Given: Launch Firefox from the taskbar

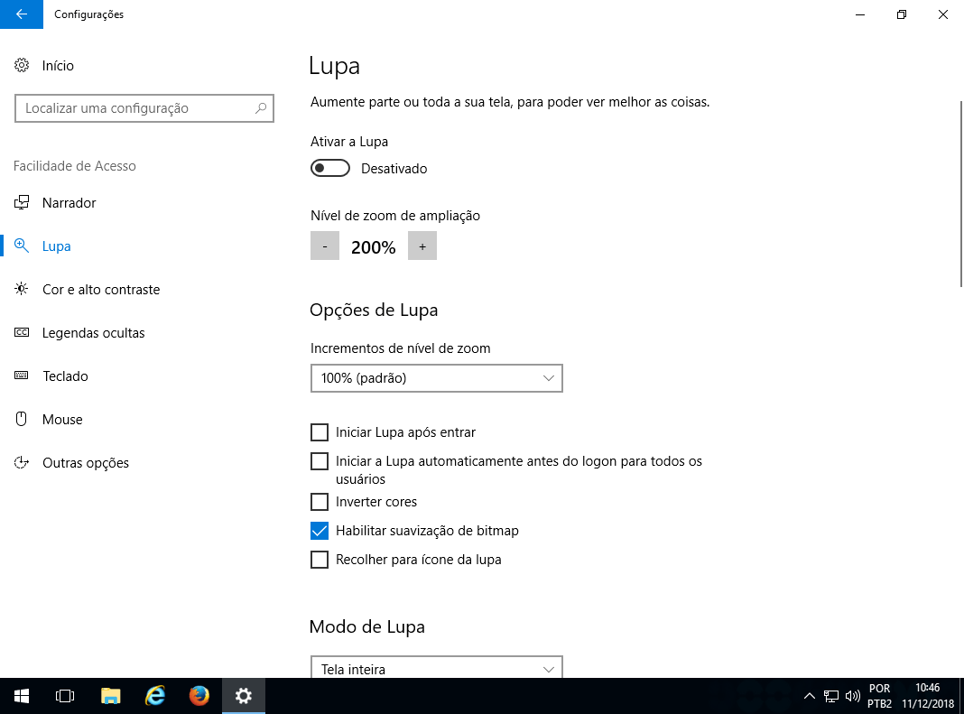Looking at the screenshot, I should click(199, 696).
